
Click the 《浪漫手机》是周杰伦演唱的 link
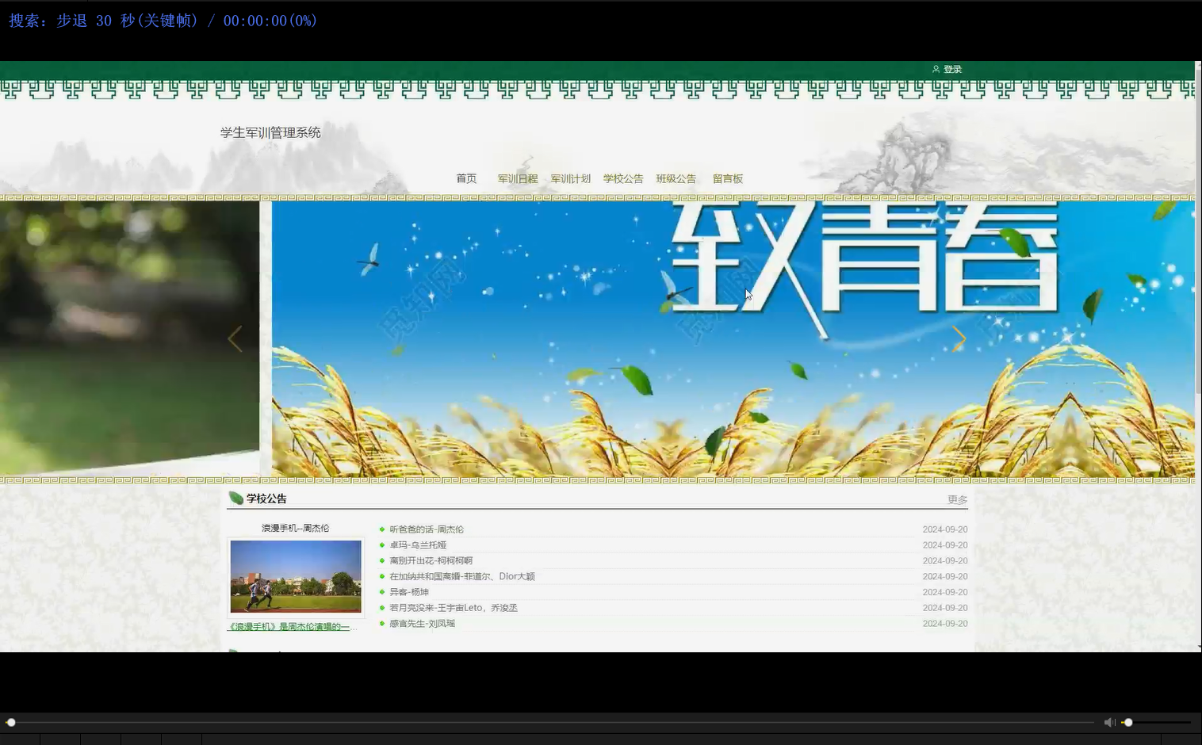coord(293,626)
